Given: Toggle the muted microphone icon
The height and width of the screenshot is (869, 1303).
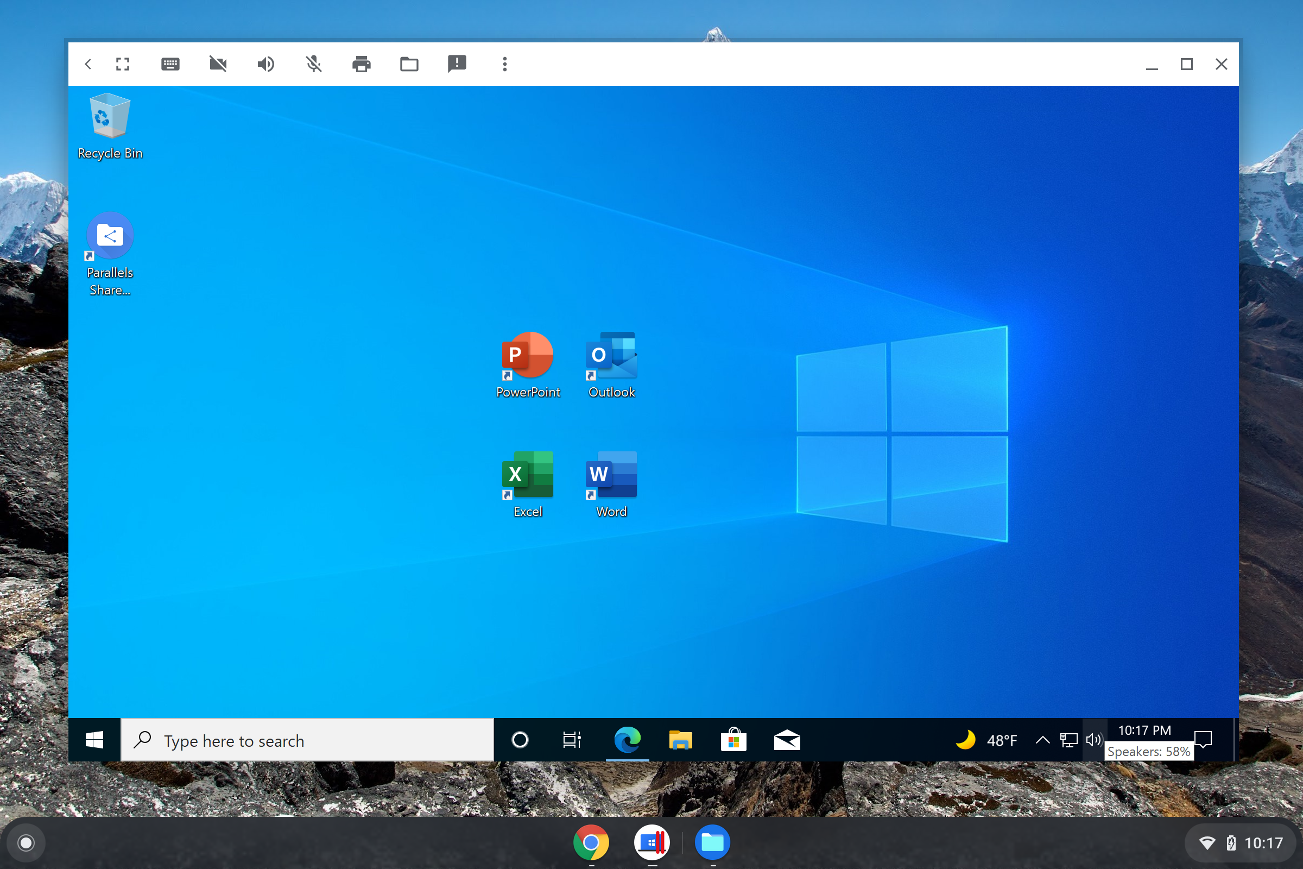Looking at the screenshot, I should click(x=314, y=64).
